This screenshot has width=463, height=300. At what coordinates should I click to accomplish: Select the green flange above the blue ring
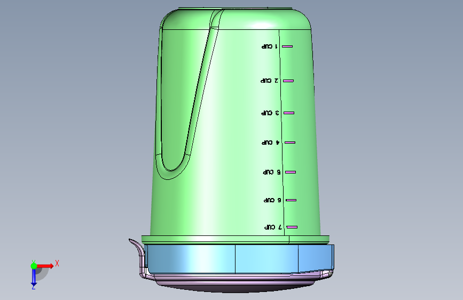tap(236, 240)
